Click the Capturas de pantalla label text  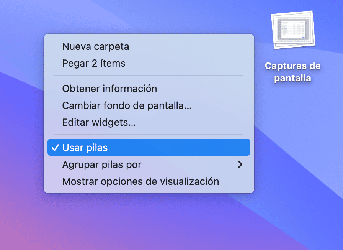(293, 72)
